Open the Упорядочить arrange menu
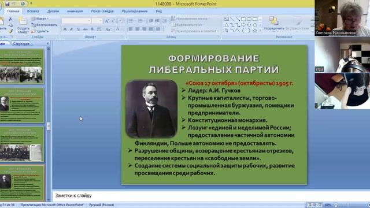 pos(273,24)
